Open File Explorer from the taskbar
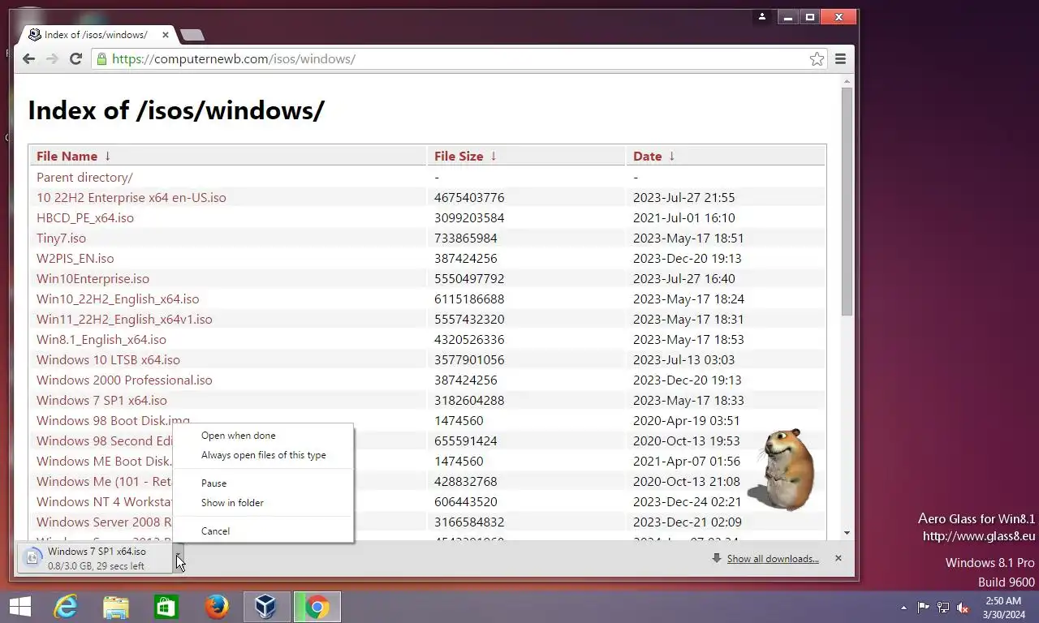The width and height of the screenshot is (1039, 623). coord(116,607)
